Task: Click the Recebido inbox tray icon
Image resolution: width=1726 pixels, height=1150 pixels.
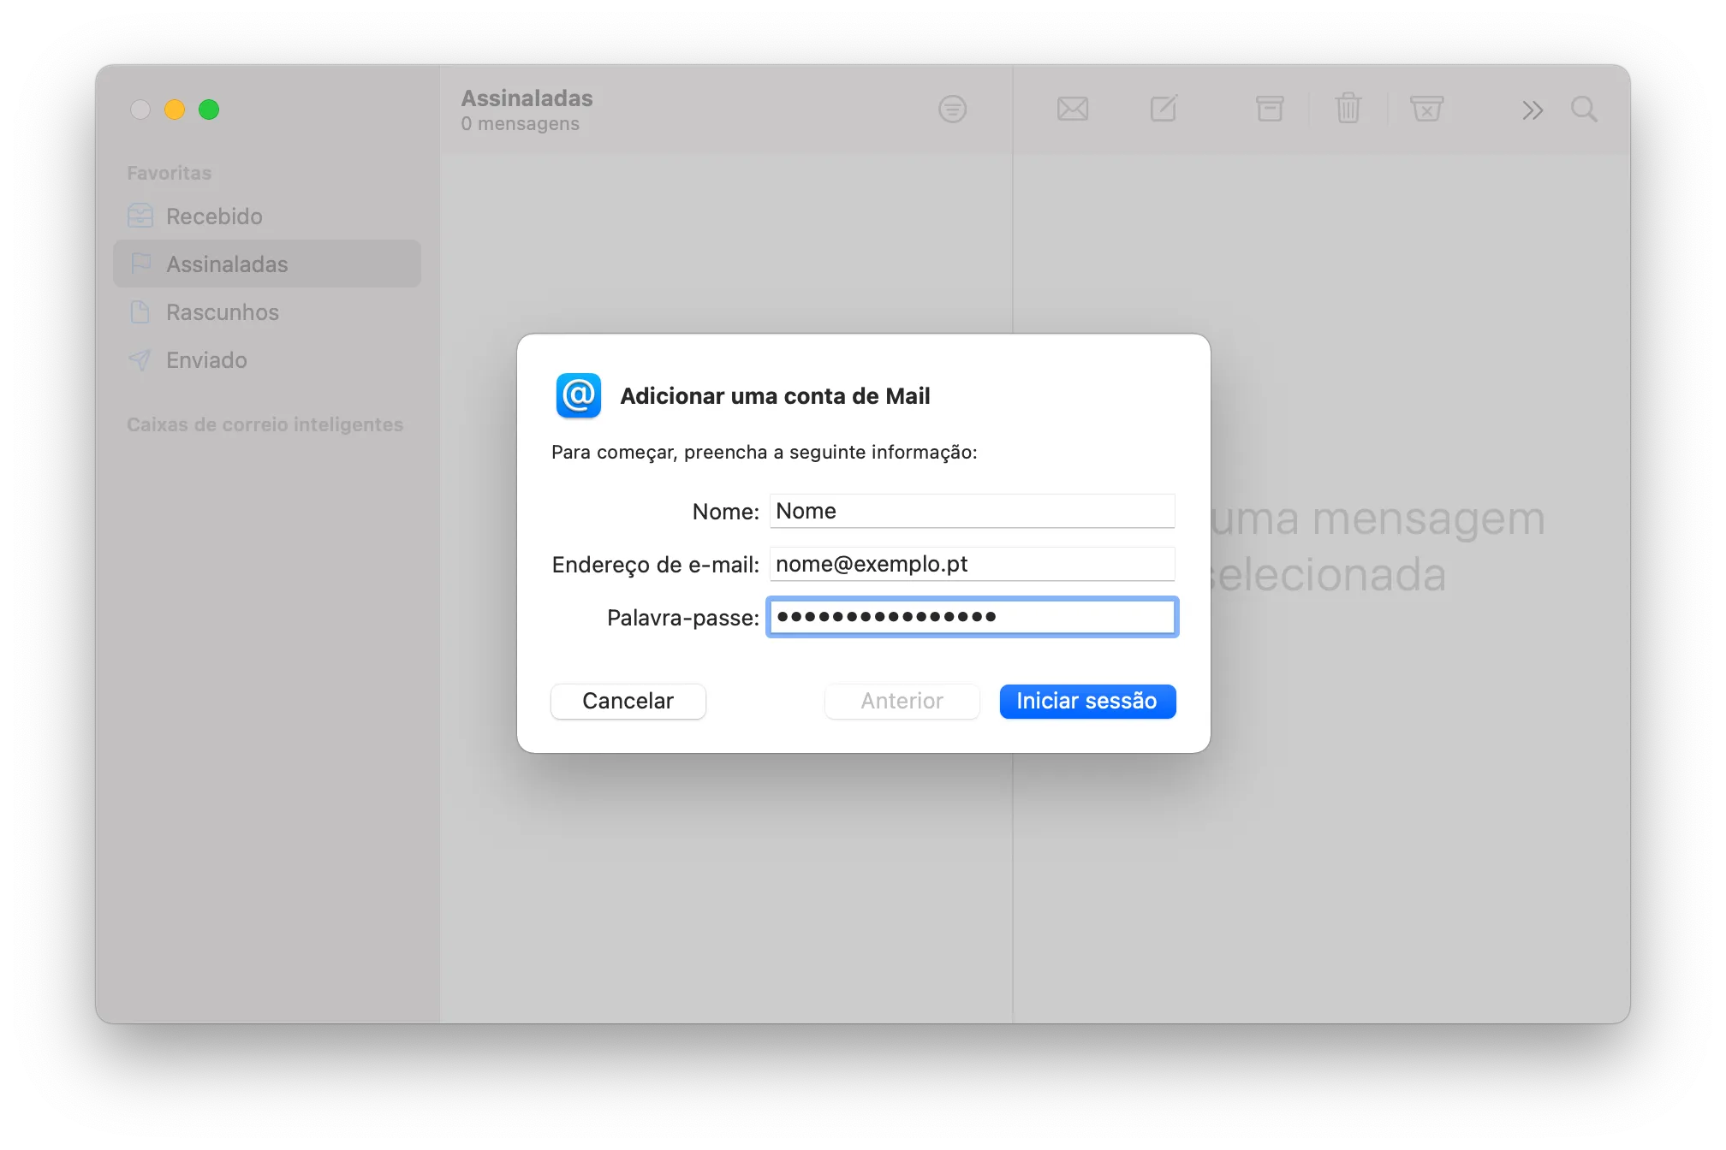Action: pyautogui.click(x=140, y=216)
